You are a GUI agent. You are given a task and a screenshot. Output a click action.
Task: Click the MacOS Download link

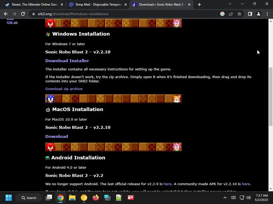click(57, 136)
